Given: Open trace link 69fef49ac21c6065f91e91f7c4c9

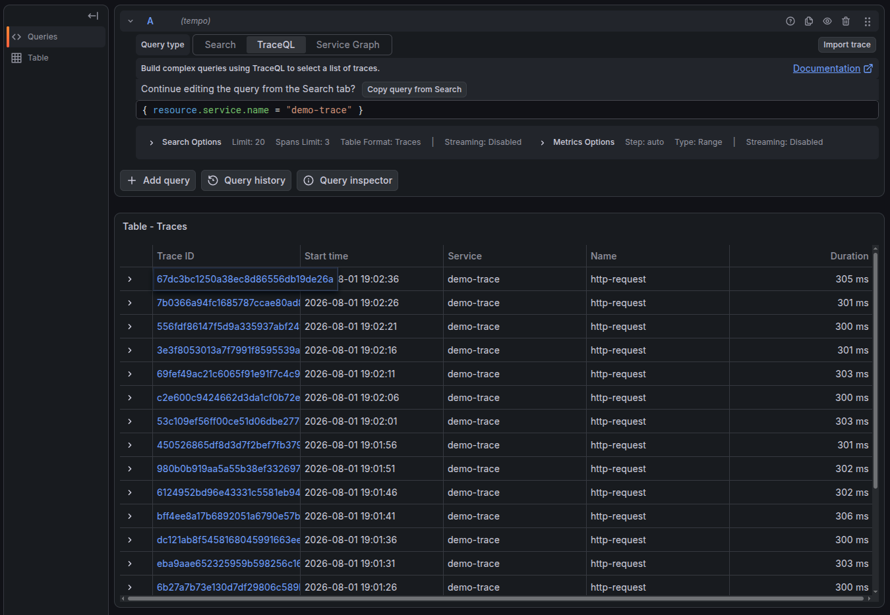Looking at the screenshot, I should (228, 374).
